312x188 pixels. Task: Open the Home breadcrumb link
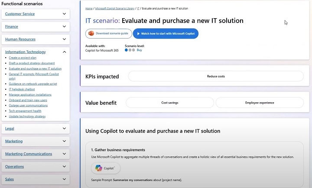[89, 8]
